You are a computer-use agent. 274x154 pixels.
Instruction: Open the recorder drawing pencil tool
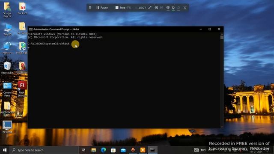[x=150, y=8]
